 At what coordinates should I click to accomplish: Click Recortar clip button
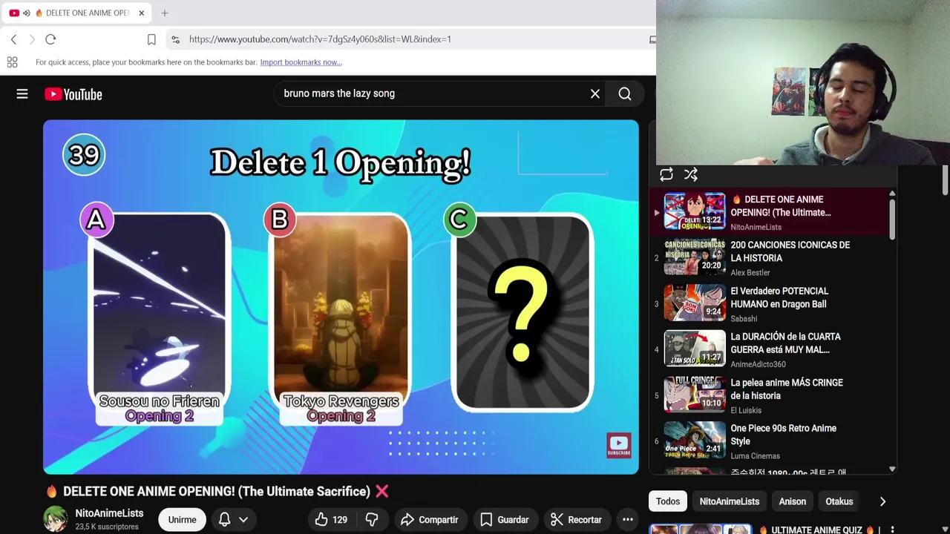[x=576, y=520]
